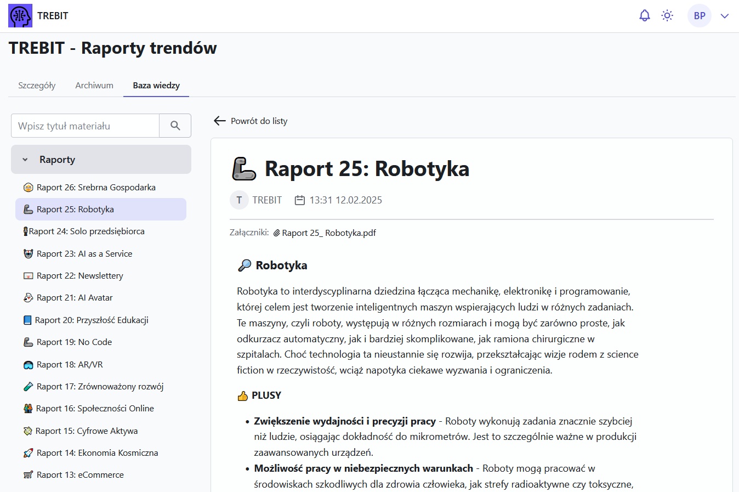Open Raport 14: Ekonomia Kosmiczna

tap(97, 453)
